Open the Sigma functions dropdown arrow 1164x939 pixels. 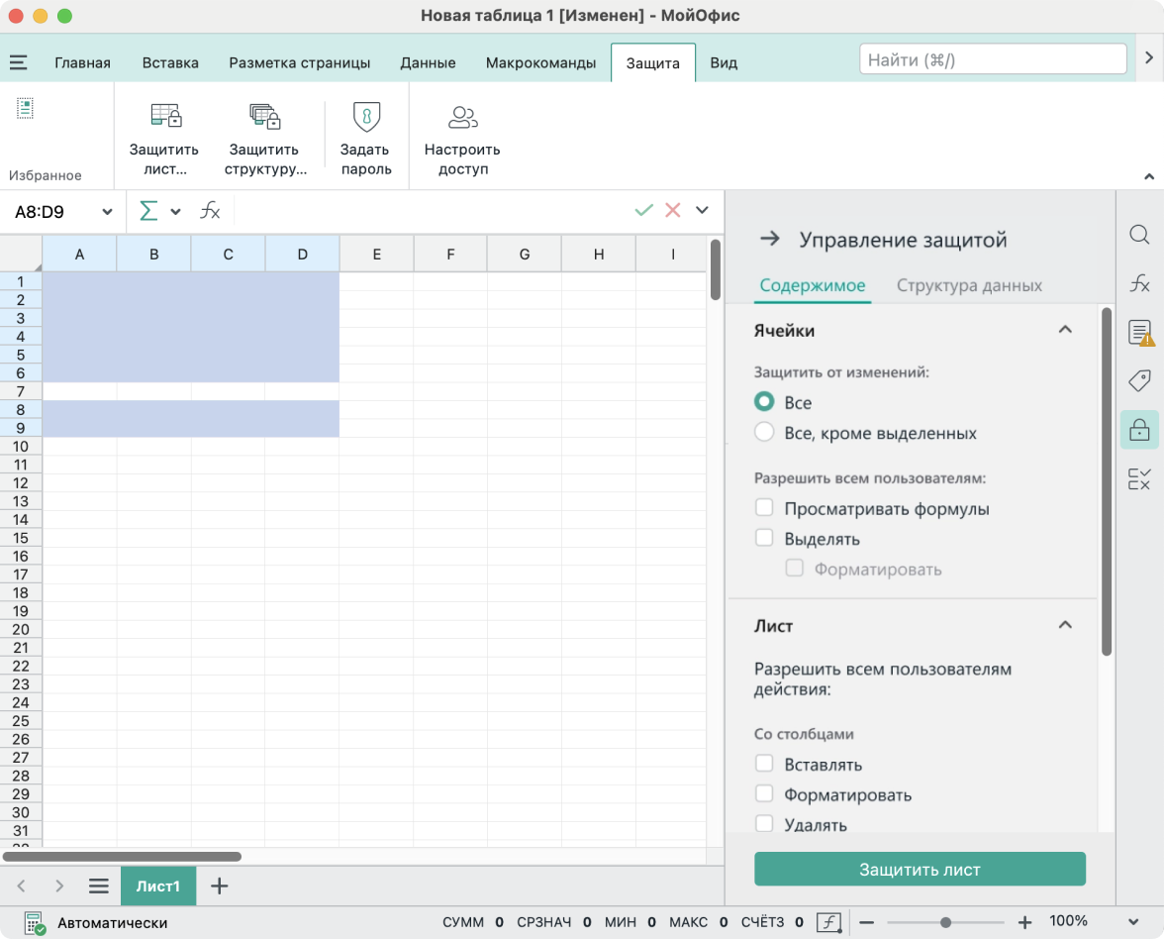pyautogui.click(x=175, y=212)
